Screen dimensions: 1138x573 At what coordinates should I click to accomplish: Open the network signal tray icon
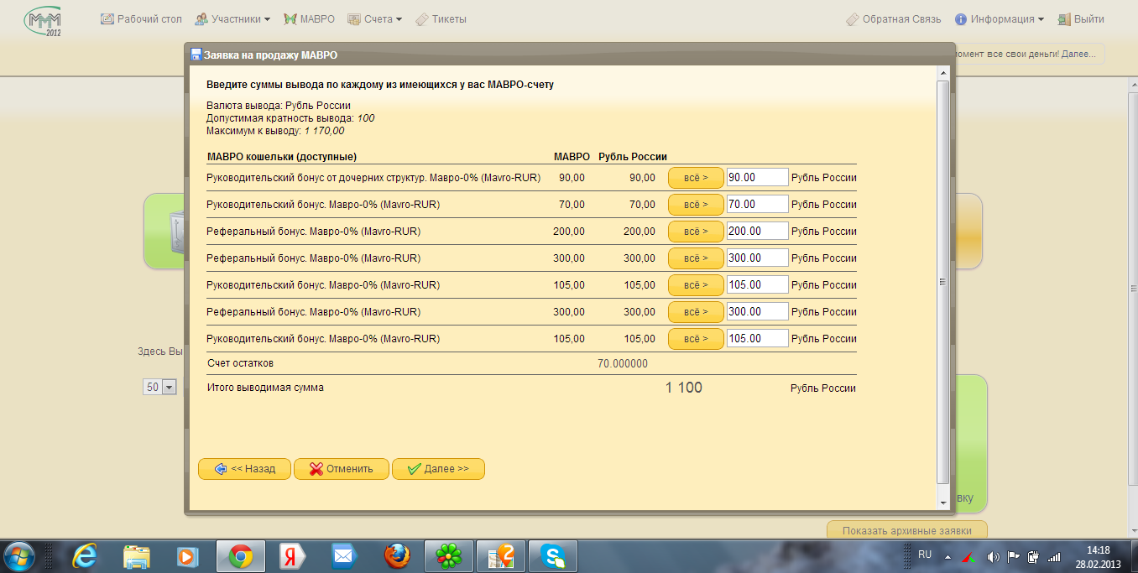click(x=1054, y=556)
